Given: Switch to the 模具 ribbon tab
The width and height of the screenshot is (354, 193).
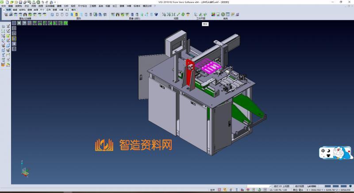Looking at the screenshot, I should [73, 9].
